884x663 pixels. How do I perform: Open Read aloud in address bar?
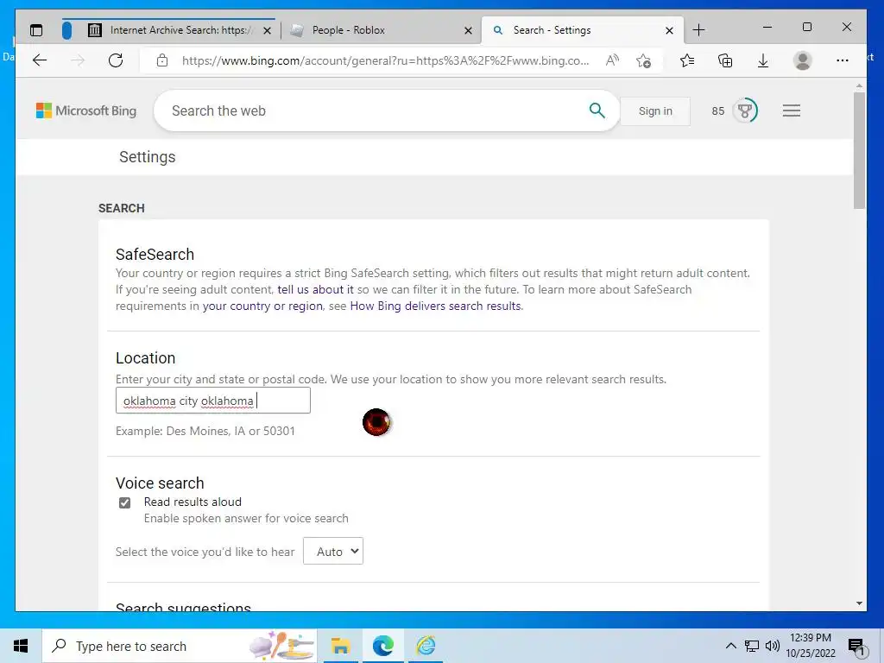612,60
